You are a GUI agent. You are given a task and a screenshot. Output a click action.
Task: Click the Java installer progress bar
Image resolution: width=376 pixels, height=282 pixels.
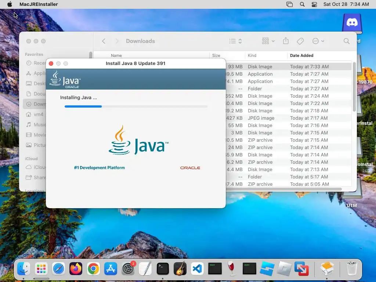(136, 106)
